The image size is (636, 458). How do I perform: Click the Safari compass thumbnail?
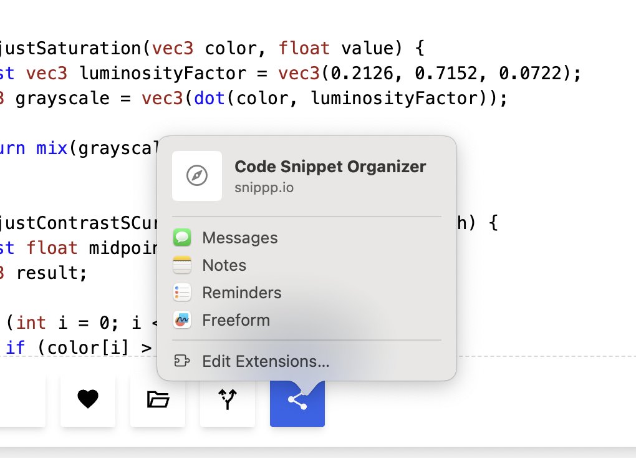197,176
